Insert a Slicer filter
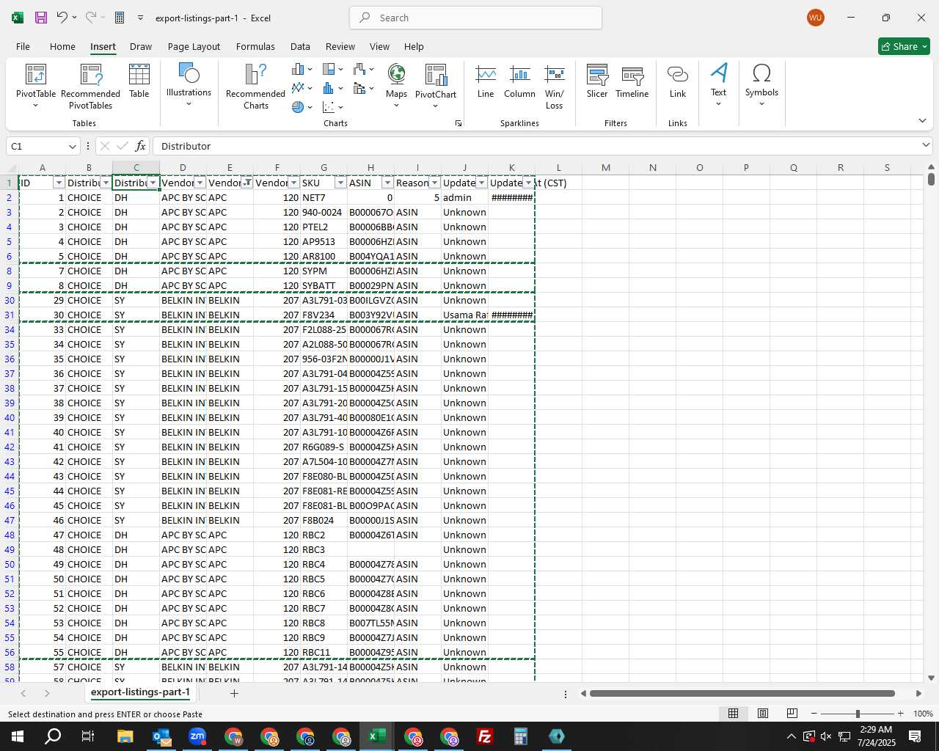Image resolution: width=939 pixels, height=751 pixels. pyautogui.click(x=597, y=81)
